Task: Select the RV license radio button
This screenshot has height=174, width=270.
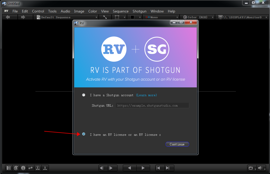Action: [84, 134]
